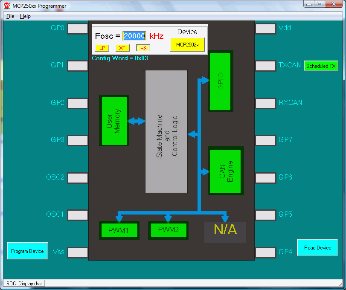Screen dimensions: 346x290
Task: Click the GP6 pin box
Action: [265, 178]
